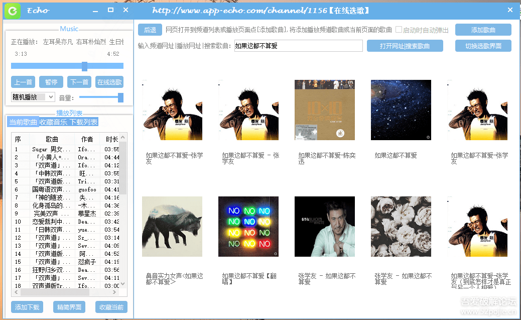Click the 序 column header
Screen dimensions: 521x320
click(x=18, y=139)
